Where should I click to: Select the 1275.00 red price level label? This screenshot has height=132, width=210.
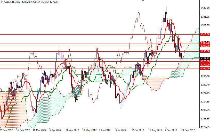[205, 61]
